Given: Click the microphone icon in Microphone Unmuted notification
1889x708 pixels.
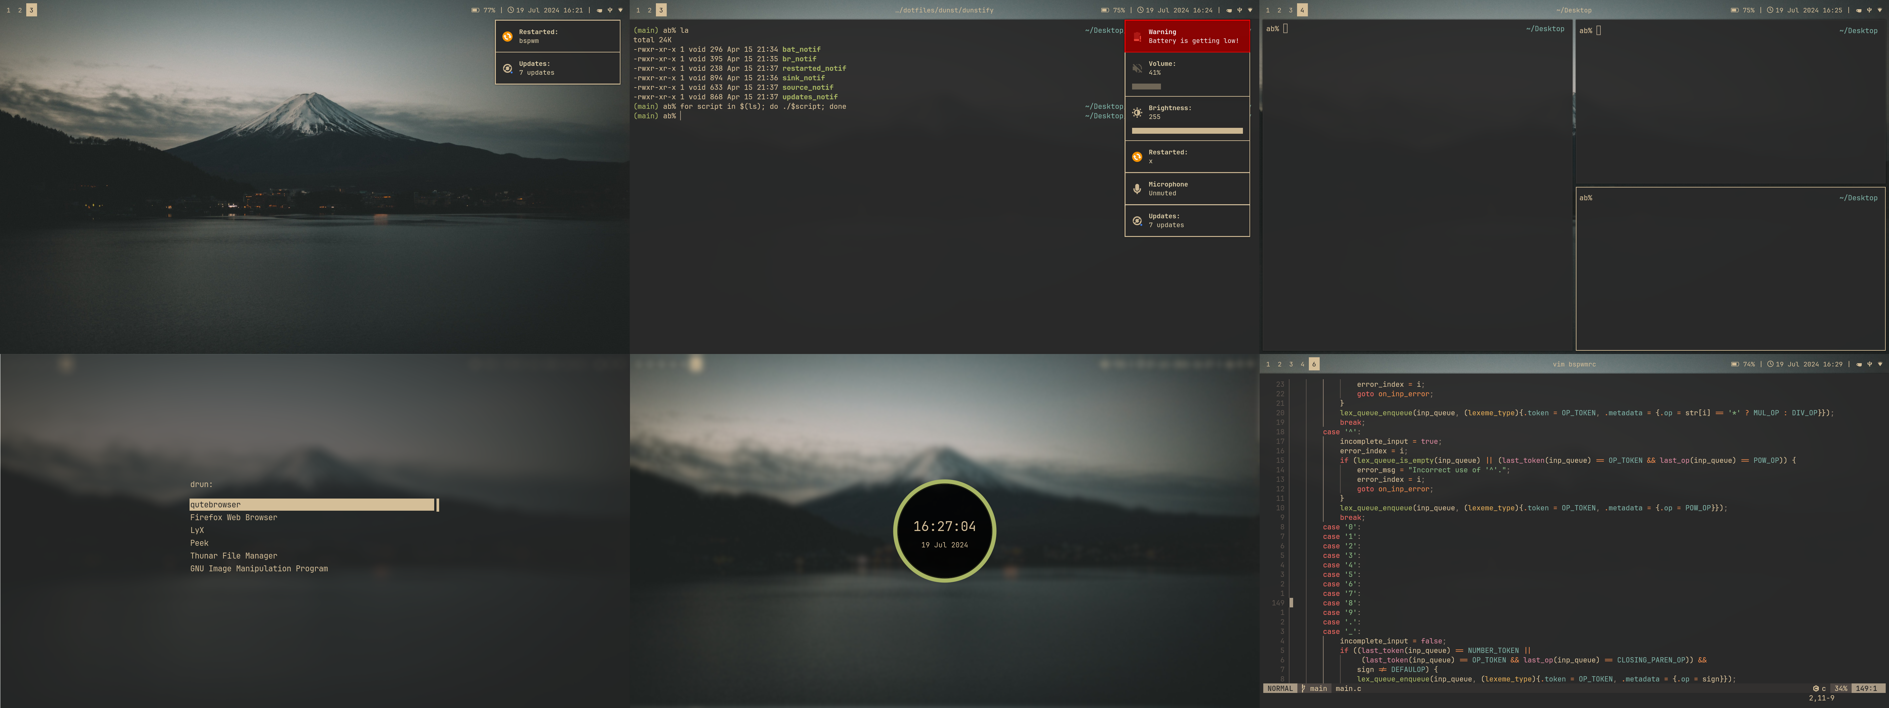Looking at the screenshot, I should tap(1137, 188).
